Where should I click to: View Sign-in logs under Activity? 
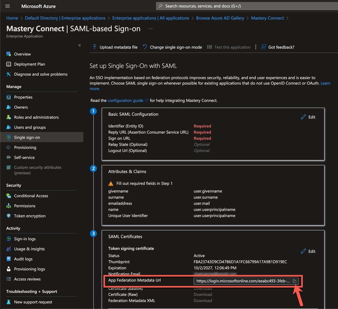(x=25, y=239)
